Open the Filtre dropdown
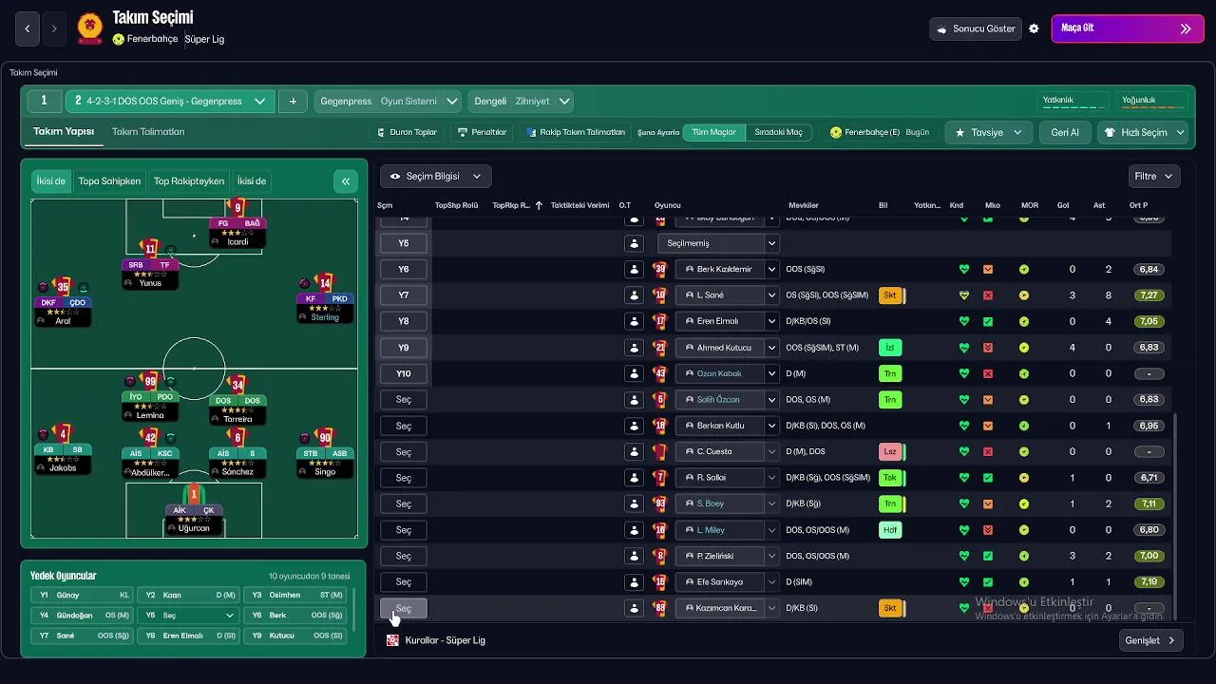1216x684 pixels. (1154, 176)
